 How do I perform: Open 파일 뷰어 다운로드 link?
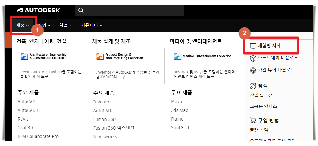tap(276, 70)
